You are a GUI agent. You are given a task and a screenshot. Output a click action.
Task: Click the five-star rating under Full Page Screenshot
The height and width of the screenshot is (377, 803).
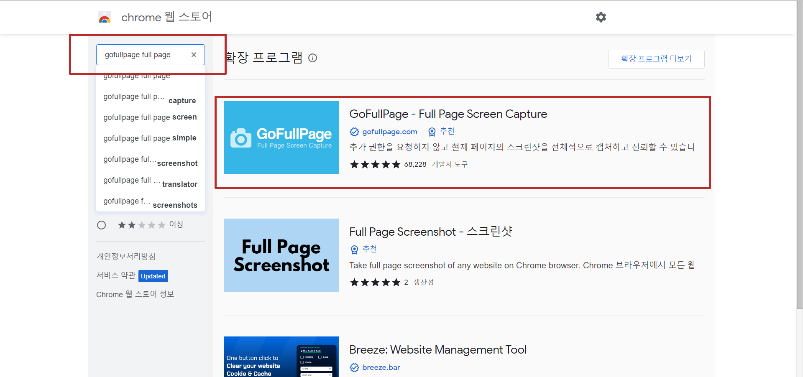click(x=375, y=282)
